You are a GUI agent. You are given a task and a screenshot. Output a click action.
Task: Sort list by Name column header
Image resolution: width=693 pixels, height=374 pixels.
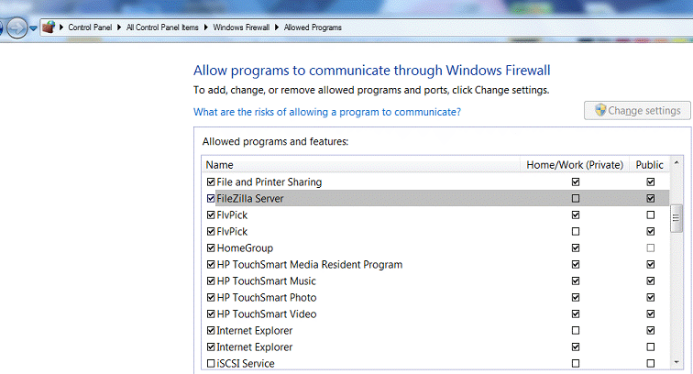coord(360,165)
